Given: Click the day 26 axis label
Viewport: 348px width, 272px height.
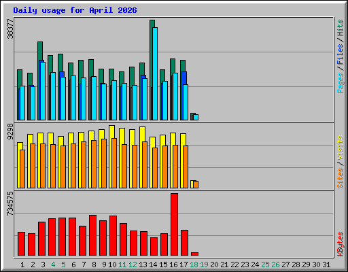Looking at the screenshot, I should click(x=275, y=265).
